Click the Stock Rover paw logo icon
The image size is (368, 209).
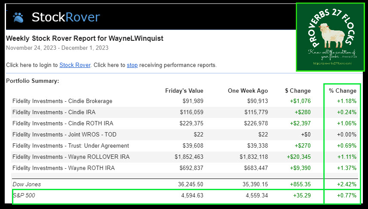tap(18, 17)
